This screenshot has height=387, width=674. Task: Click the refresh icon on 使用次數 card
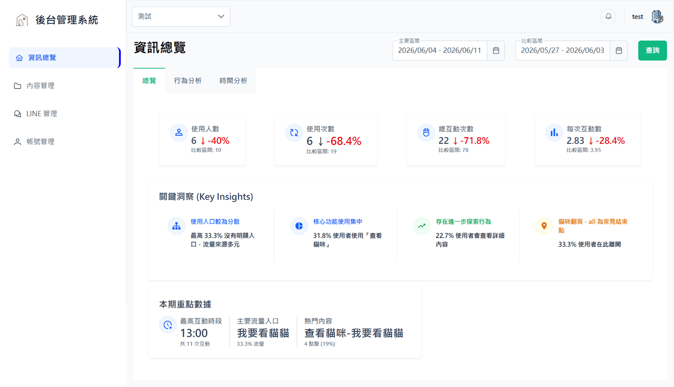294,132
